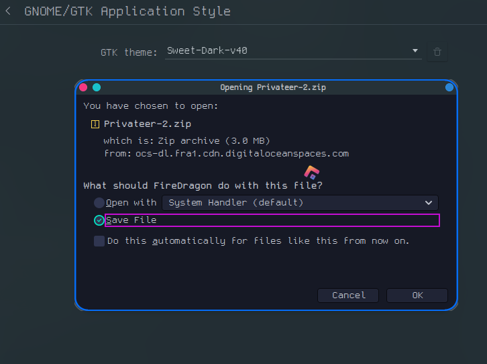Confirm with the OK button

point(417,295)
